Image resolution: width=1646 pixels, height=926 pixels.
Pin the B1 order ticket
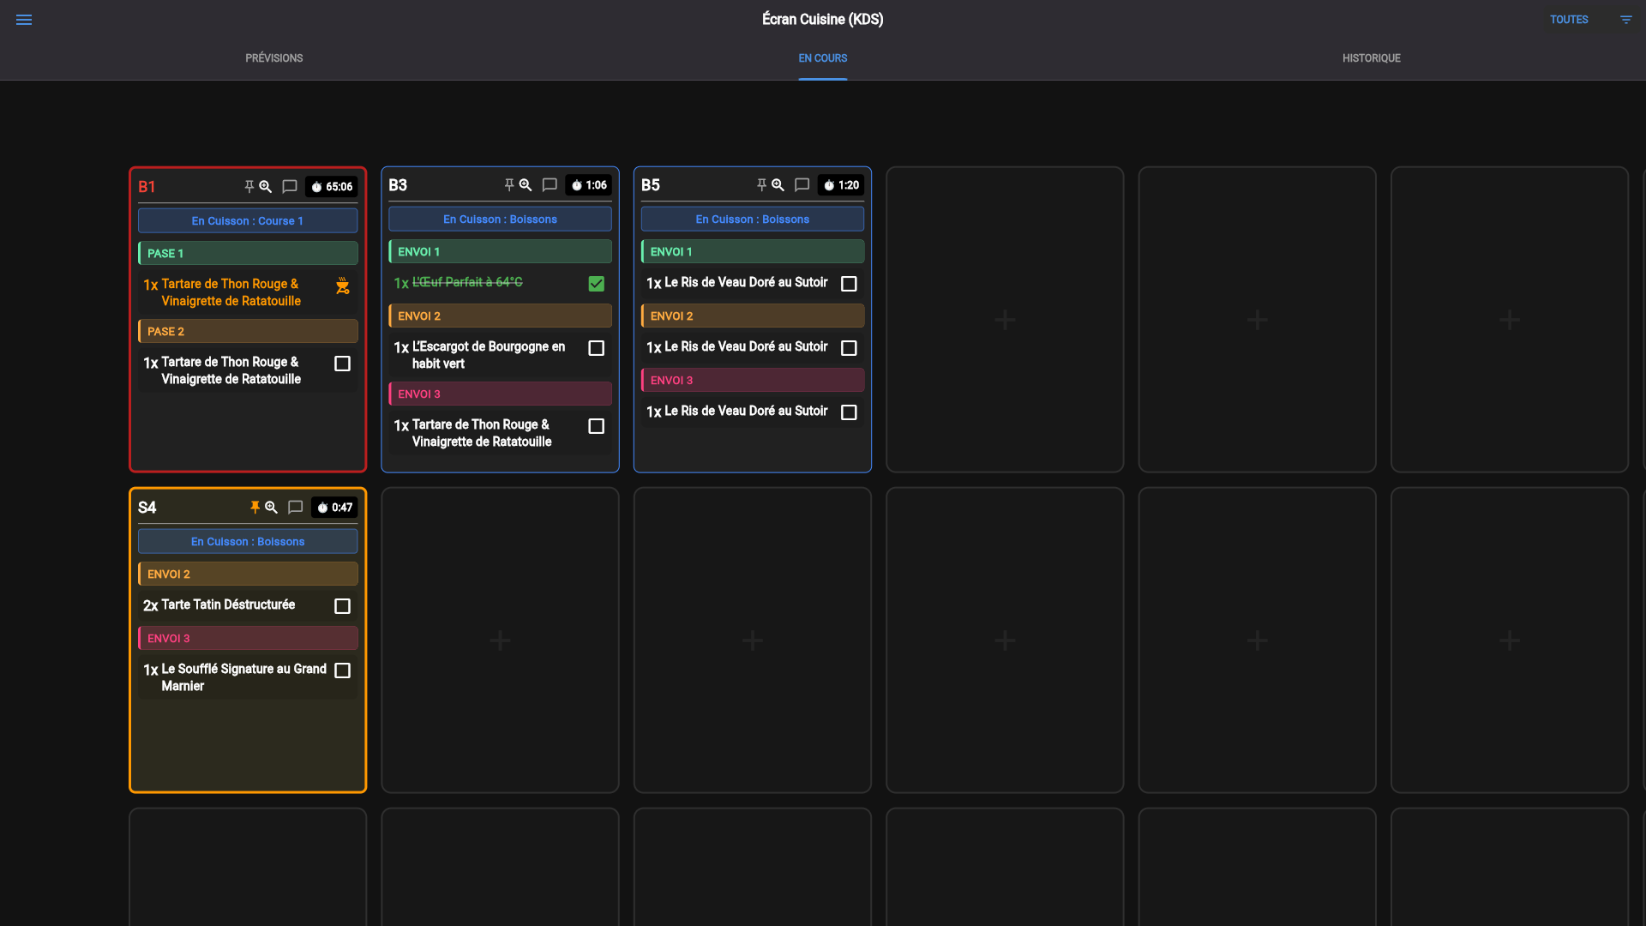click(249, 186)
